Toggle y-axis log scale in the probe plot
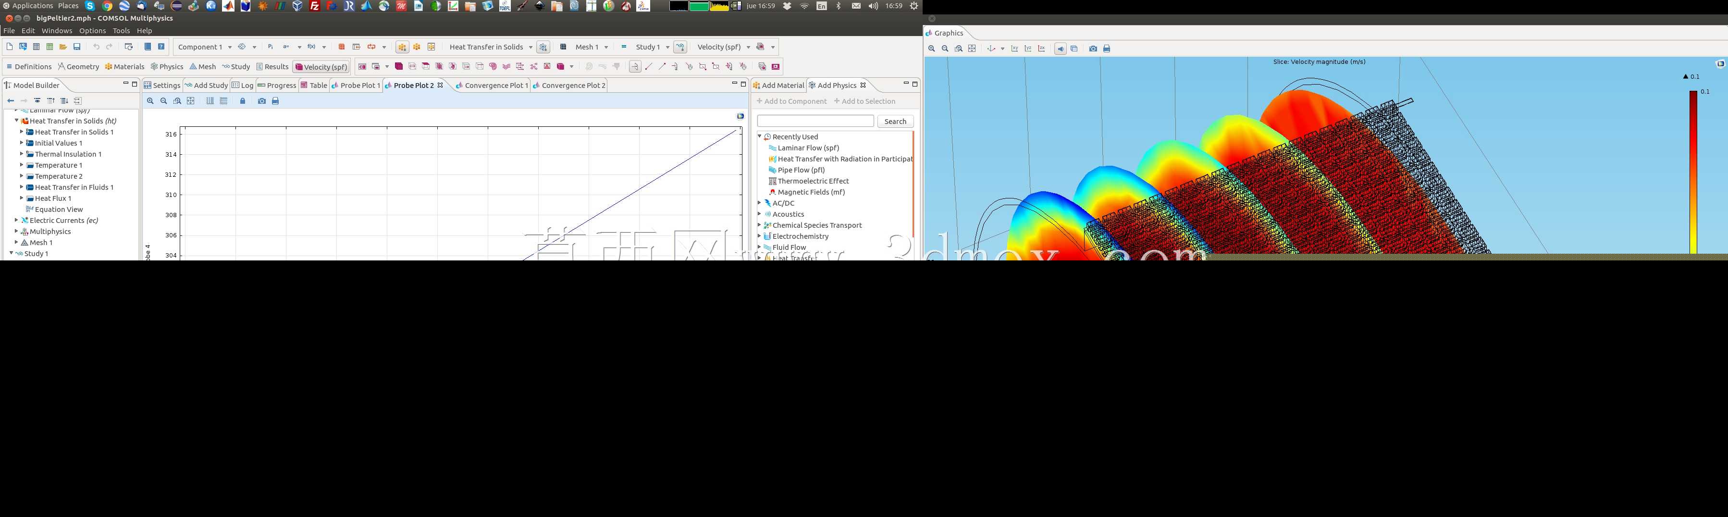The height and width of the screenshot is (517, 1728). pos(224,101)
